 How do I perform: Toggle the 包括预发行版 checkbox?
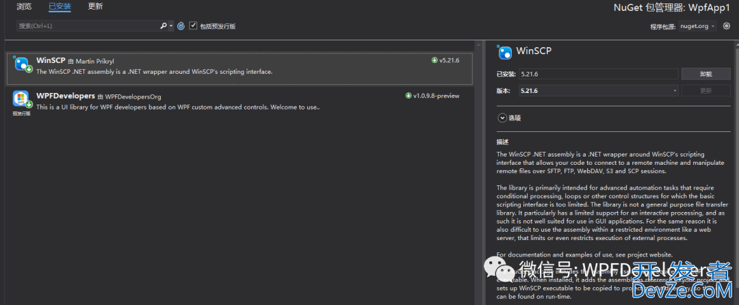tap(193, 26)
